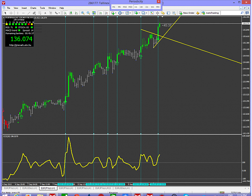Switch chart to Candlesticks style
The image size is (252, 196).
point(71,13)
